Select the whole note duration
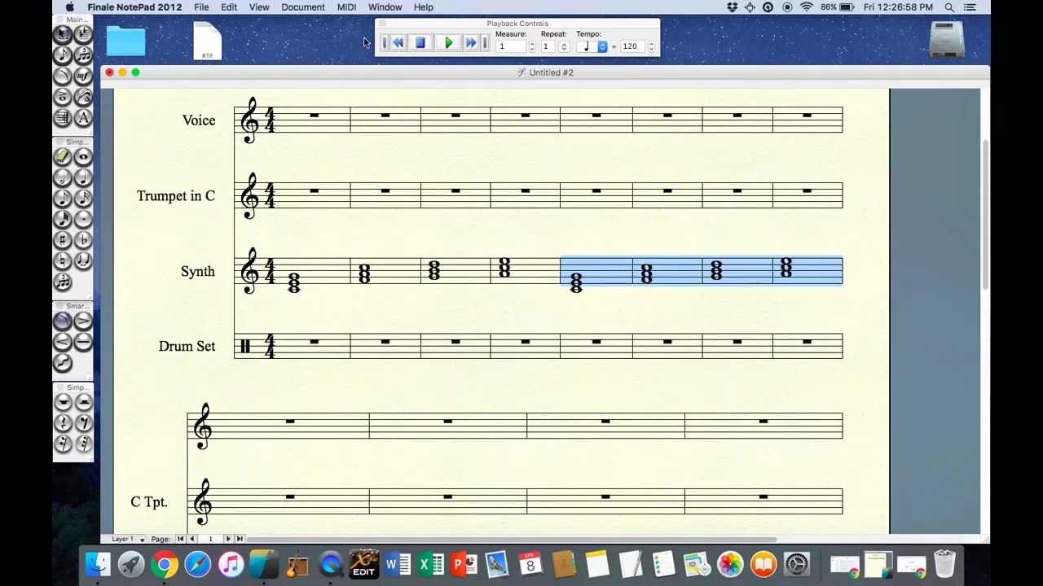 (x=83, y=156)
